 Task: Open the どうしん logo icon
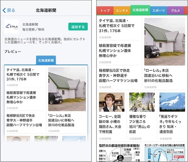point(11,27)
